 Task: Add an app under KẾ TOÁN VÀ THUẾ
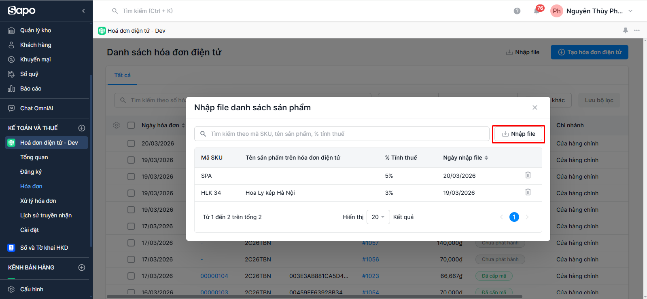(82, 128)
